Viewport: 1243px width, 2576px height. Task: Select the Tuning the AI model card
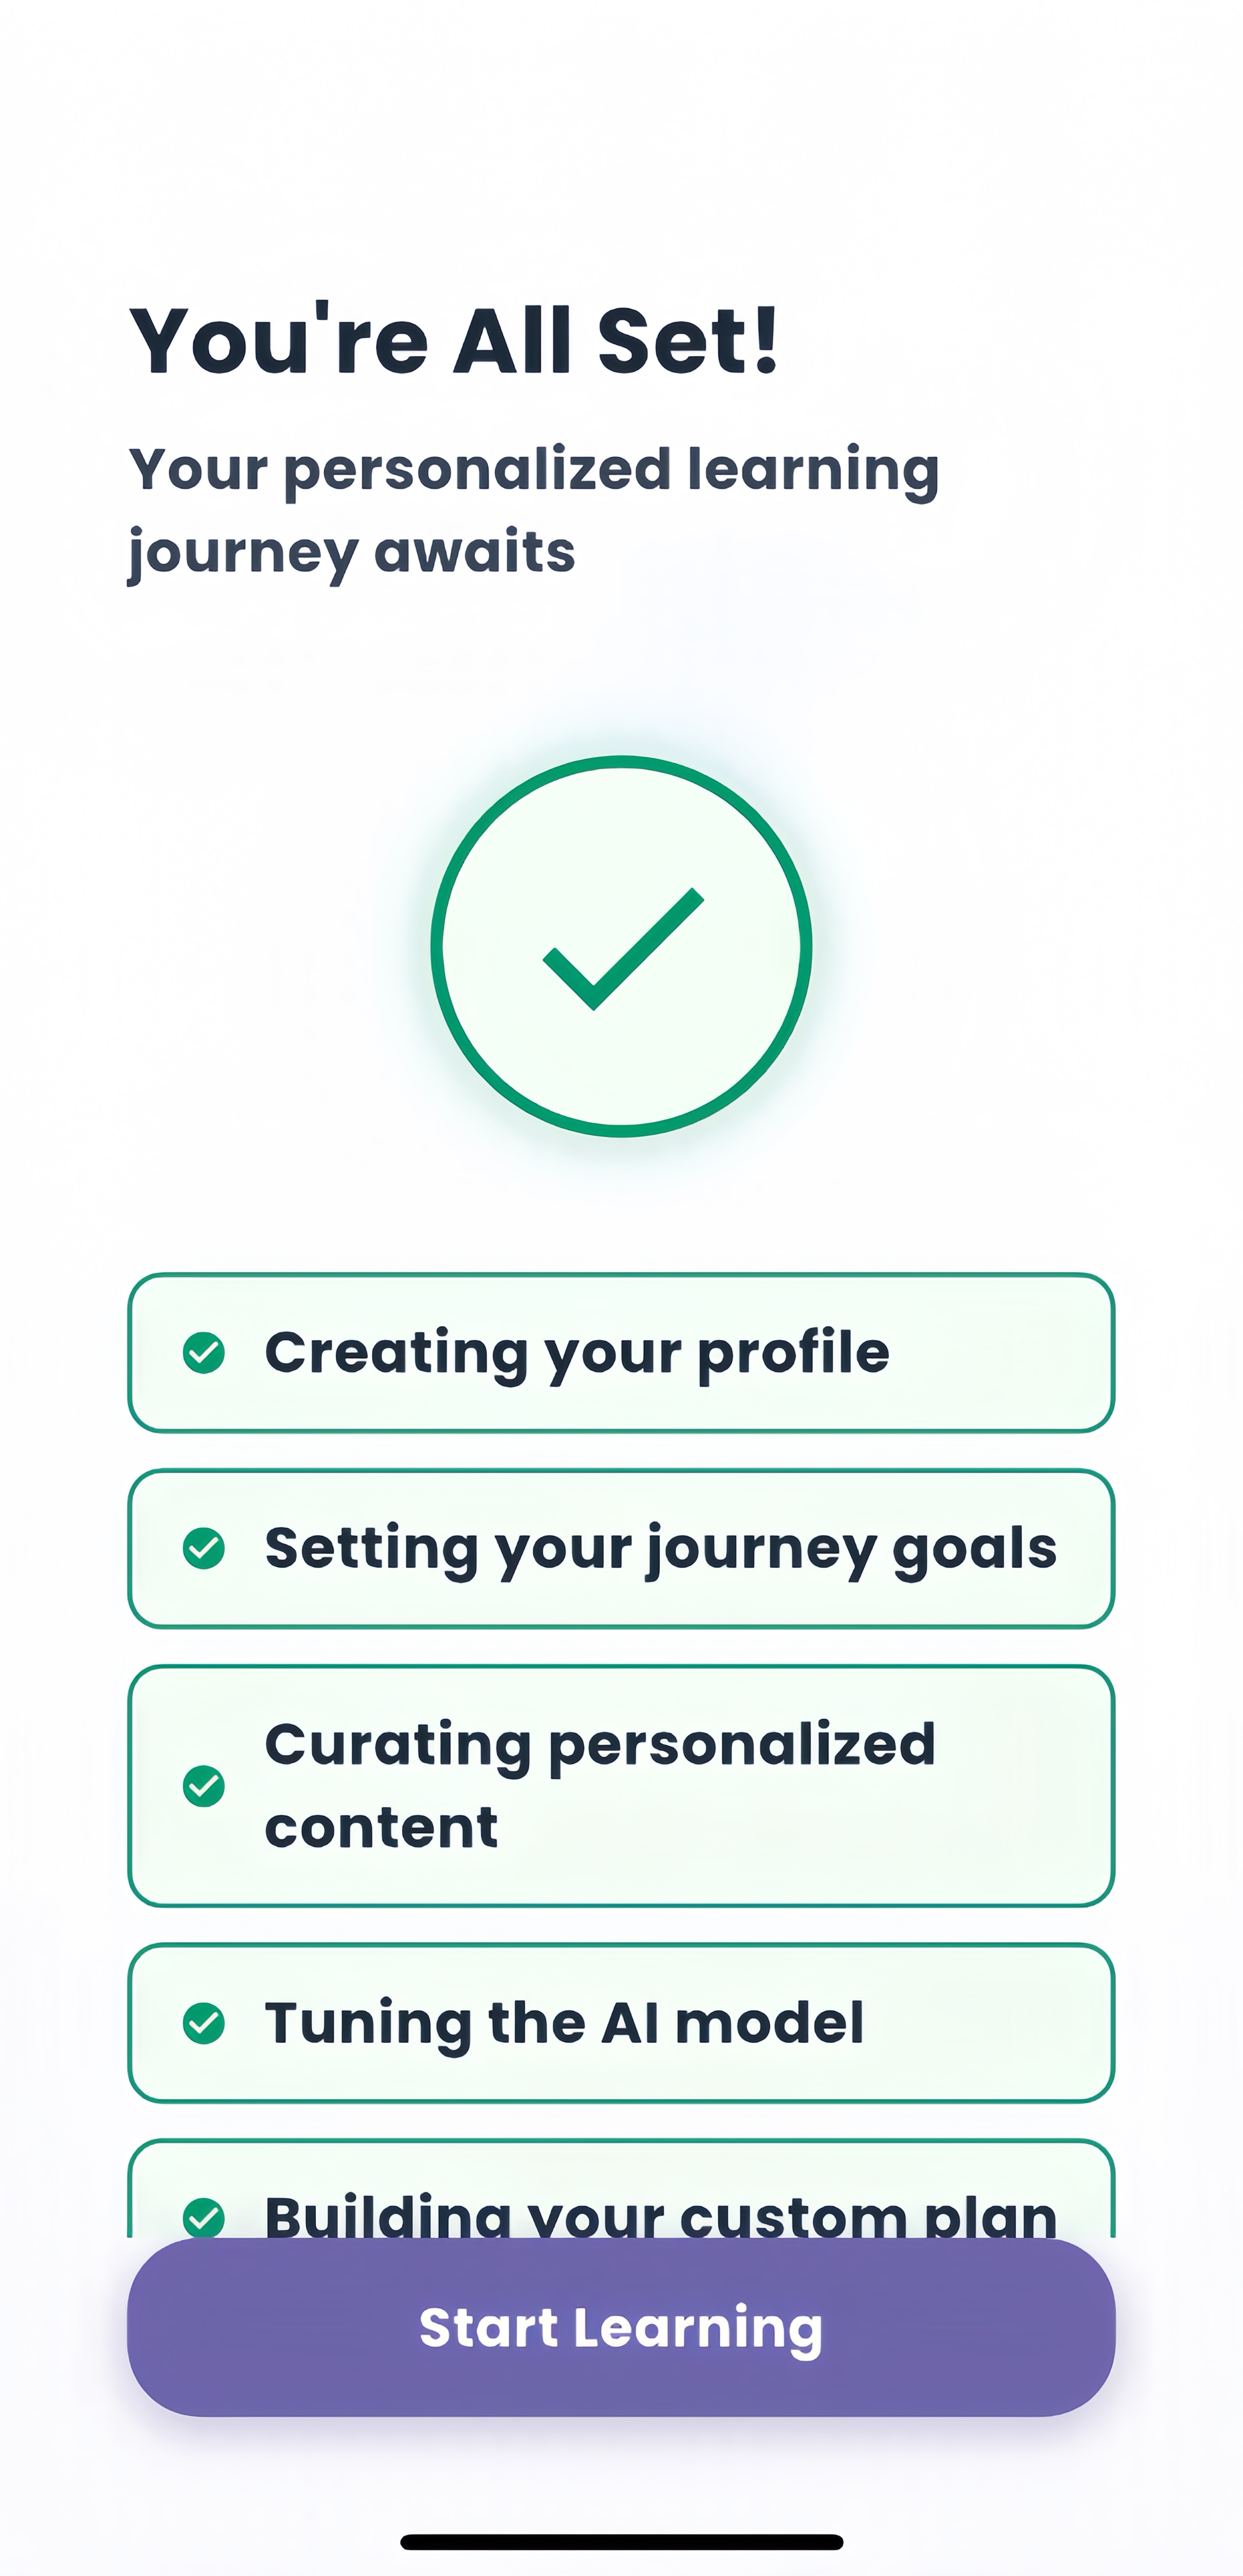(x=620, y=2023)
